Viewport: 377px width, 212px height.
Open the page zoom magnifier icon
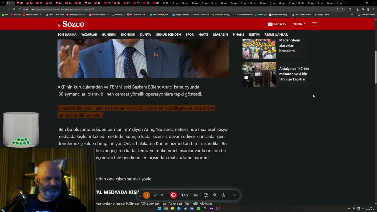[x=338, y=9]
